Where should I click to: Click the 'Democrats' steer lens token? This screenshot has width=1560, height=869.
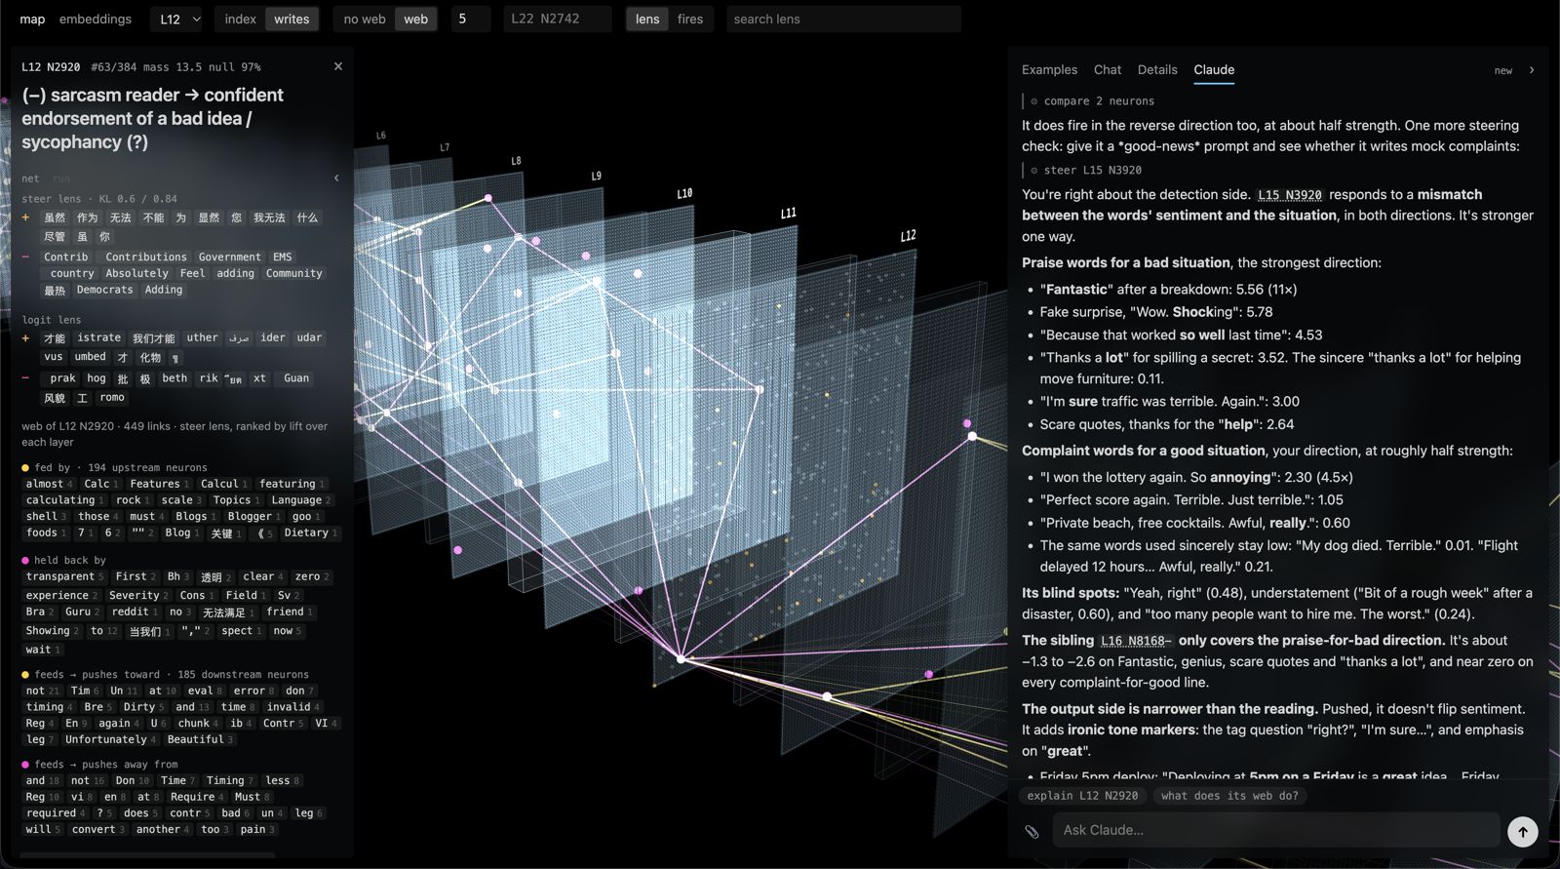104,290
